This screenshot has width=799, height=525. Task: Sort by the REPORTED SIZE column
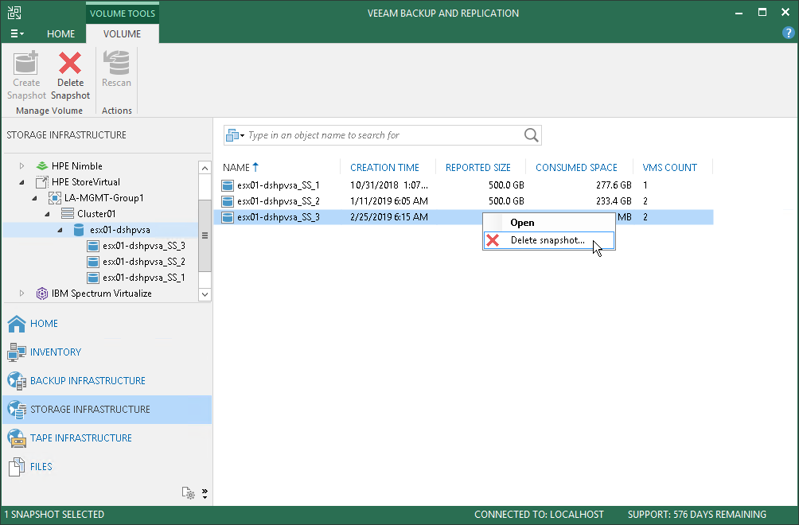coord(478,167)
